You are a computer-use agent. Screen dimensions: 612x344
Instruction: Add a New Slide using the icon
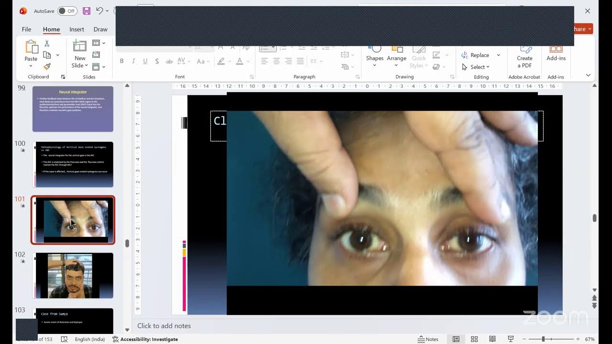79,46
